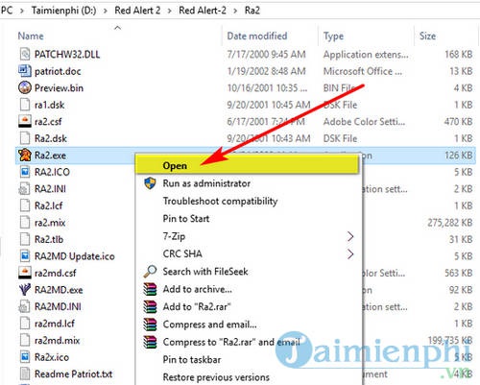Select the ra2.csf file icon
This screenshot has width=480, height=385.
(25, 122)
